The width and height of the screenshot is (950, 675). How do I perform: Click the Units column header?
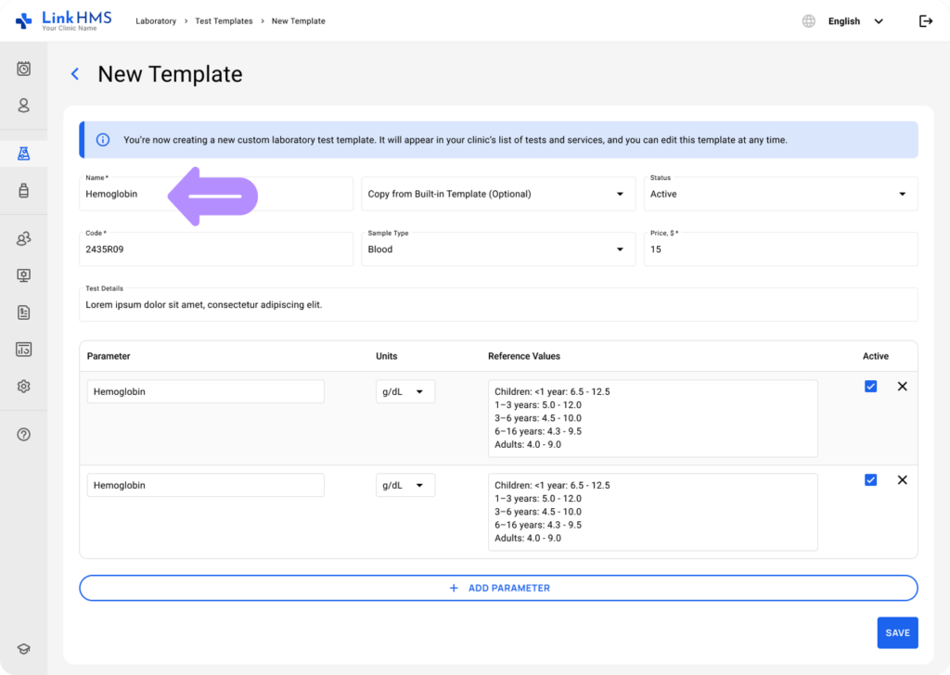pyautogui.click(x=387, y=356)
